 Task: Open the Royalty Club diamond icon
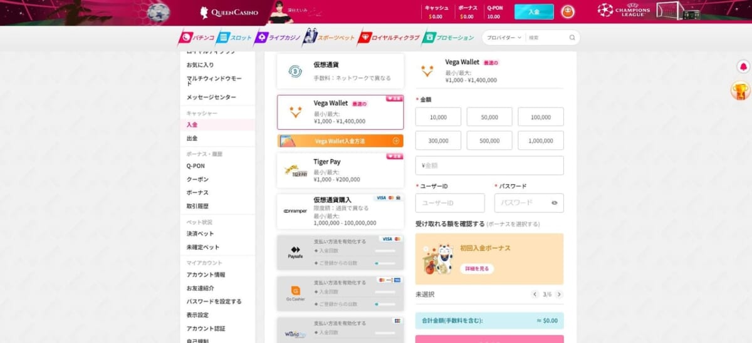coord(364,38)
